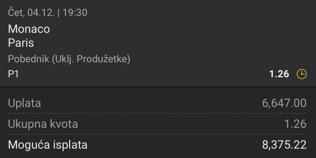
Task: Click the dark separator above the Uplata section
Action: [158, 87]
